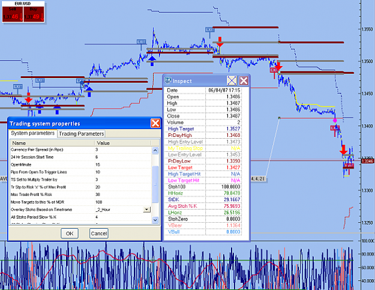The height and width of the screenshot is (290, 375).
Task: Click the parameters list scrollbar thumb
Action: click(x=155, y=184)
